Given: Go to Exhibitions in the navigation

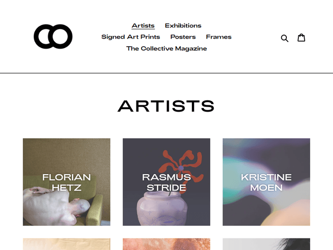Looking at the screenshot, I should pyautogui.click(x=183, y=26).
